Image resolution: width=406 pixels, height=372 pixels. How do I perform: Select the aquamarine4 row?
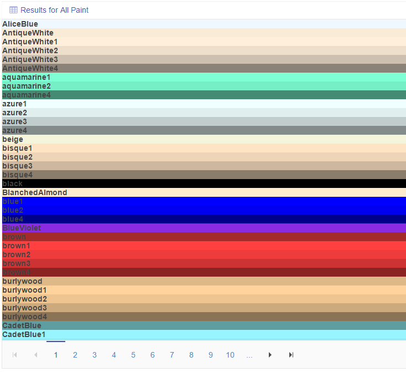tap(204, 95)
